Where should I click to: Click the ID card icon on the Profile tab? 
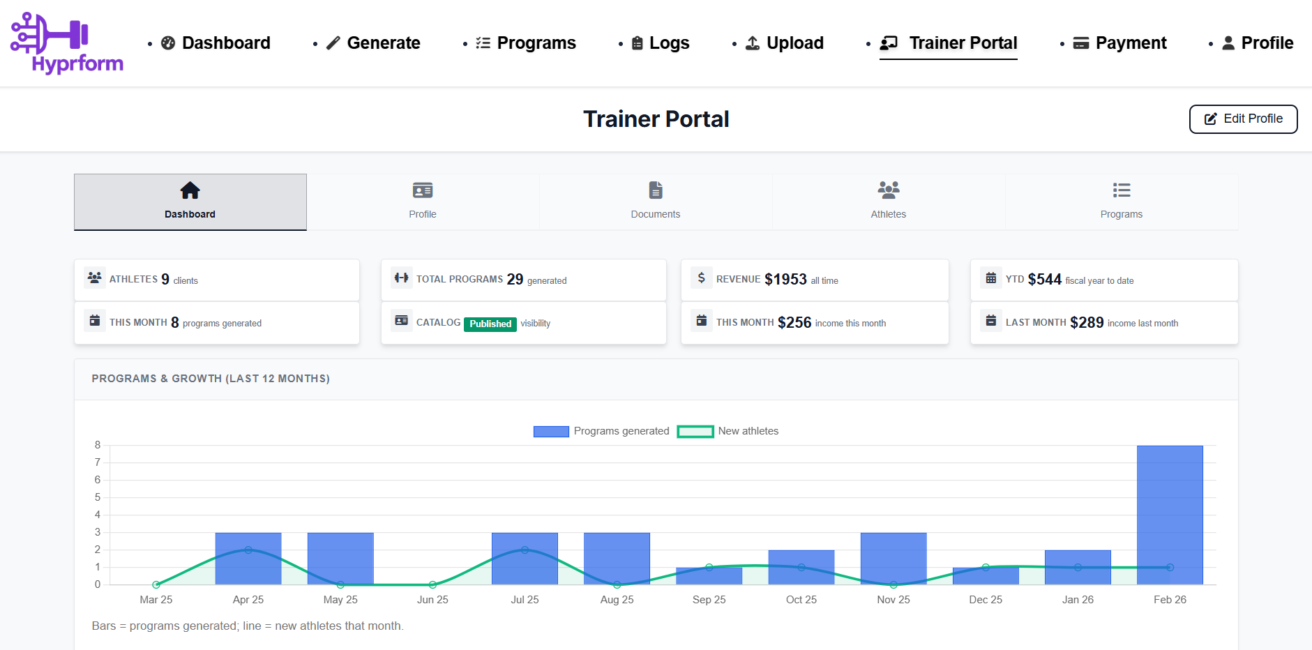tap(423, 190)
